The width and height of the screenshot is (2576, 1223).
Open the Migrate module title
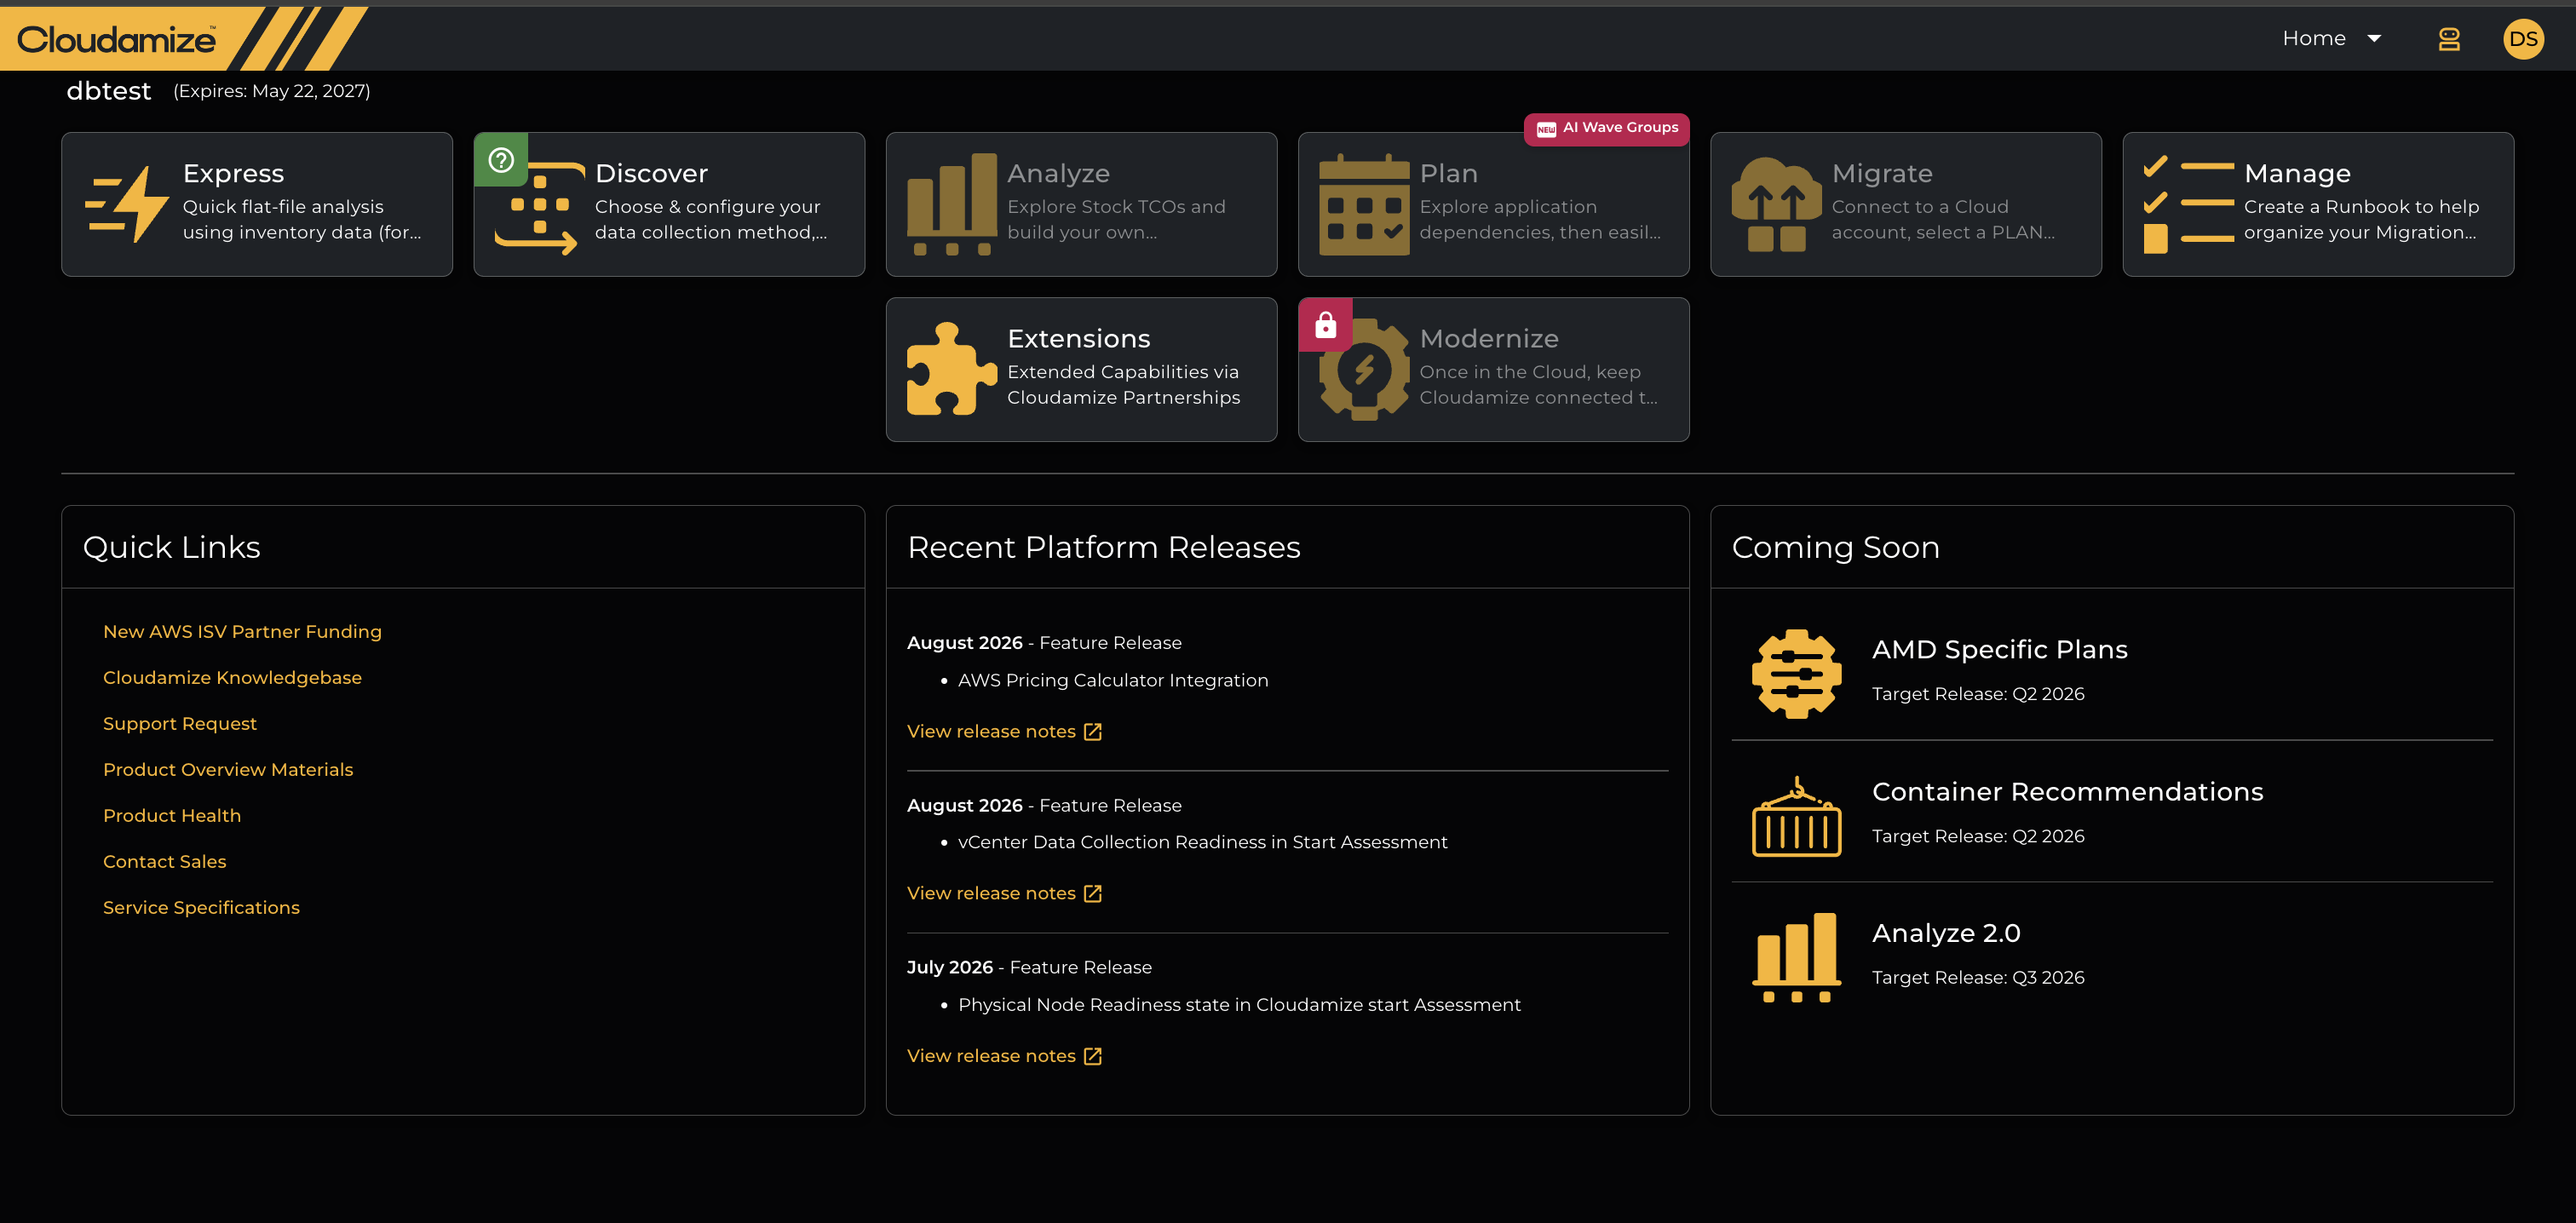point(1882,174)
